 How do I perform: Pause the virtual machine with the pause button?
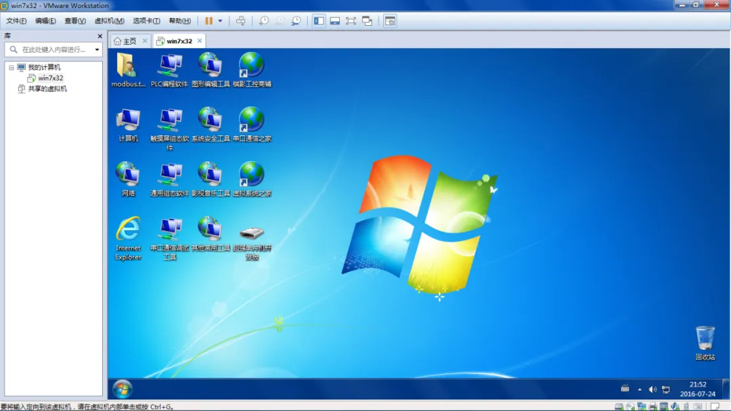(x=209, y=21)
